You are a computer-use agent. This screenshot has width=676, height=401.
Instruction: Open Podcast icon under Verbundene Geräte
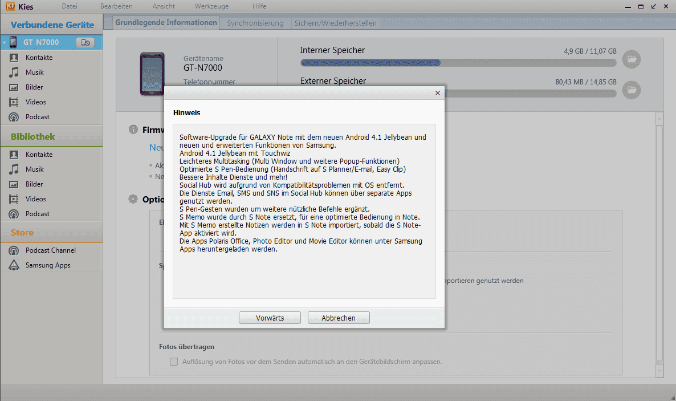pyautogui.click(x=14, y=117)
